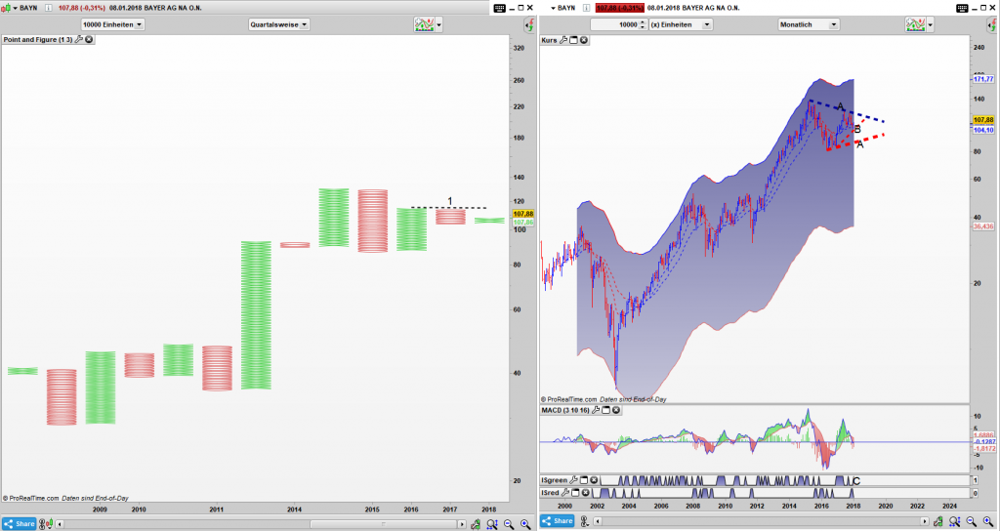Click the ISgreen panel label
Screen dimensions: 1000x531
click(555, 480)
